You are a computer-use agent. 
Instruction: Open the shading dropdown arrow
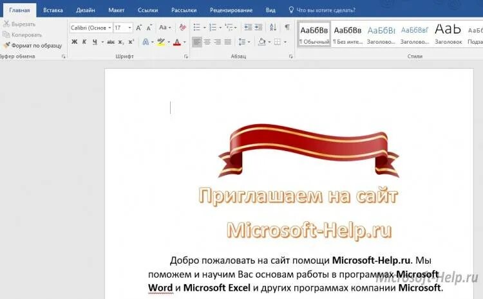[270, 42]
